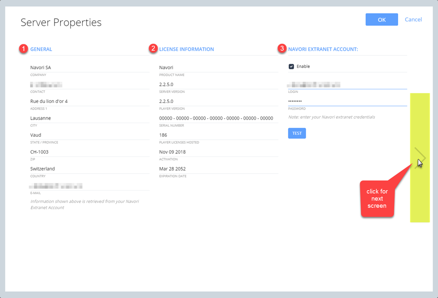Select the Company field showing Navori SA
Viewport: 438px width, 298px height.
pos(89,67)
